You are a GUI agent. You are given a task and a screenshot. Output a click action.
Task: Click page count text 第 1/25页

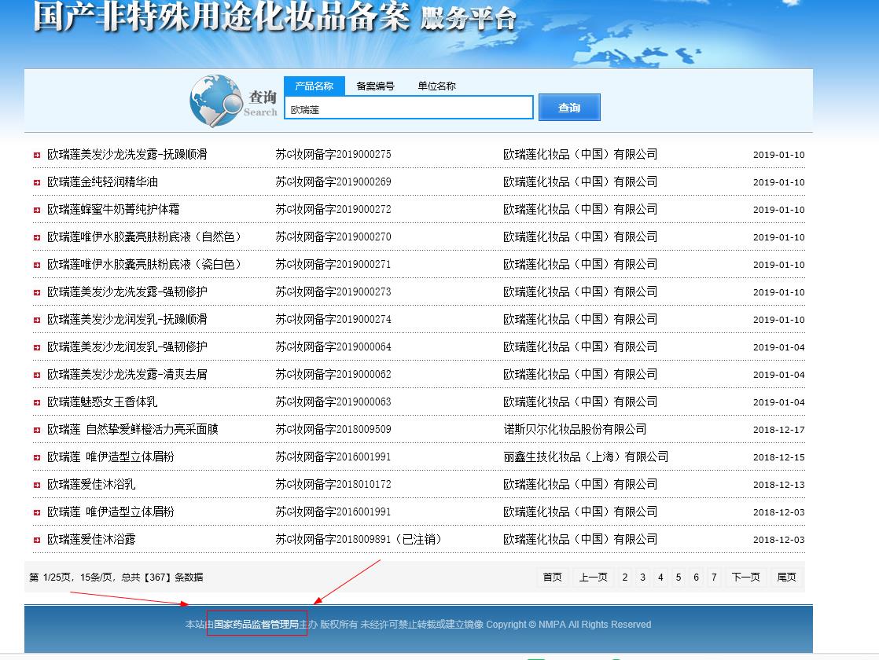tap(50, 577)
